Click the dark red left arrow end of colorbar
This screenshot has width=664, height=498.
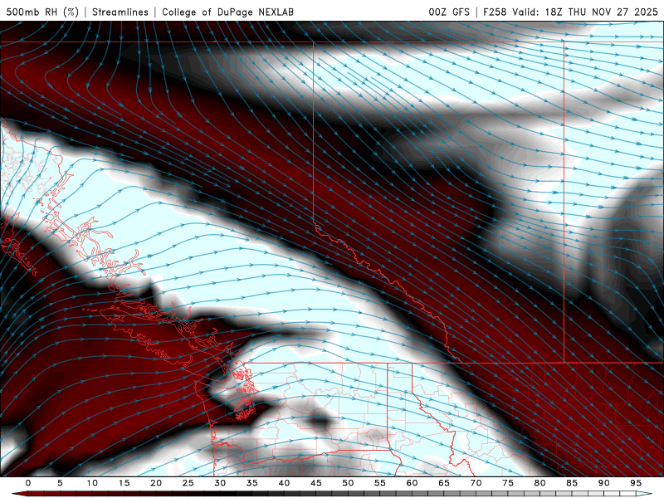[x=19, y=494]
